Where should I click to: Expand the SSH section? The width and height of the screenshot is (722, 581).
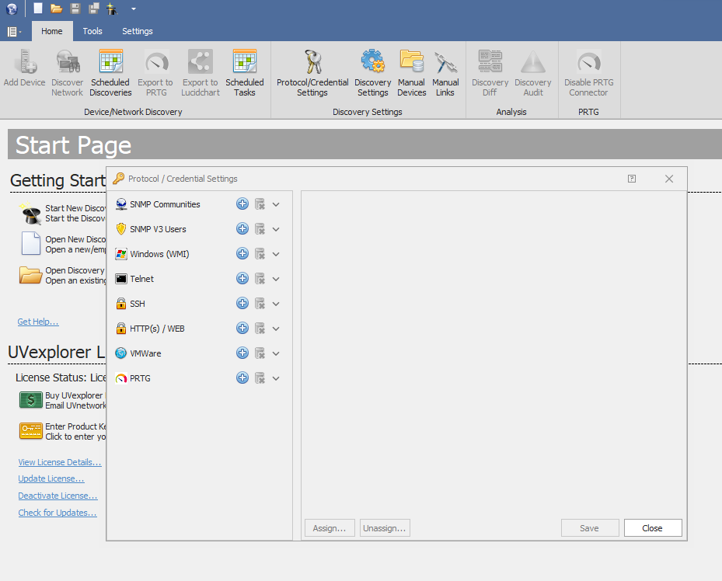(276, 304)
